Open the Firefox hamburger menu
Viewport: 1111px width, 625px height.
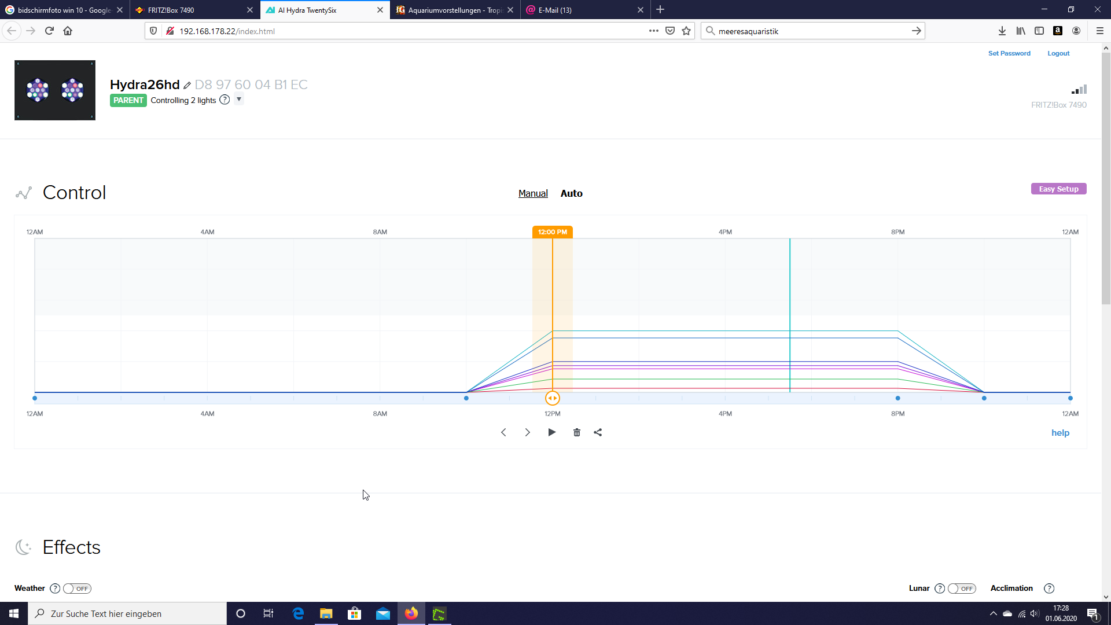tap(1099, 31)
